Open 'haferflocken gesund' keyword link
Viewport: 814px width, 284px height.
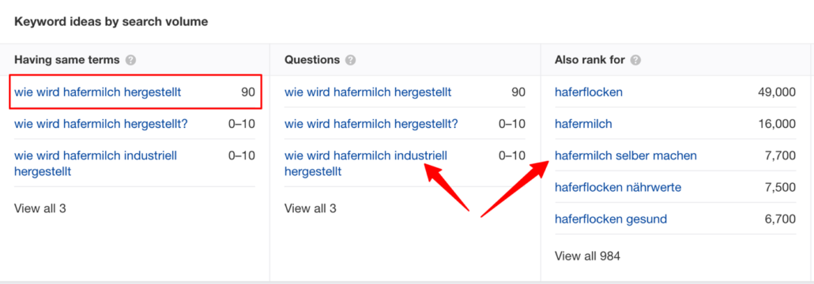click(611, 219)
